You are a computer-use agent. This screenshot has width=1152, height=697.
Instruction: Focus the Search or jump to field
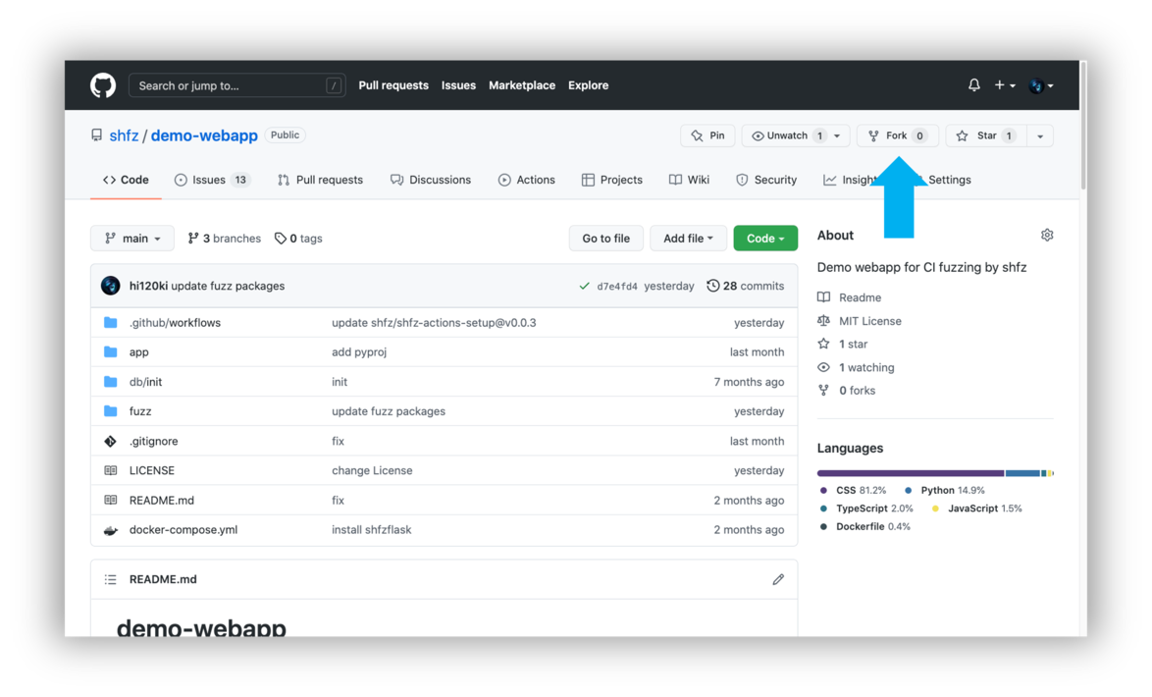click(236, 85)
